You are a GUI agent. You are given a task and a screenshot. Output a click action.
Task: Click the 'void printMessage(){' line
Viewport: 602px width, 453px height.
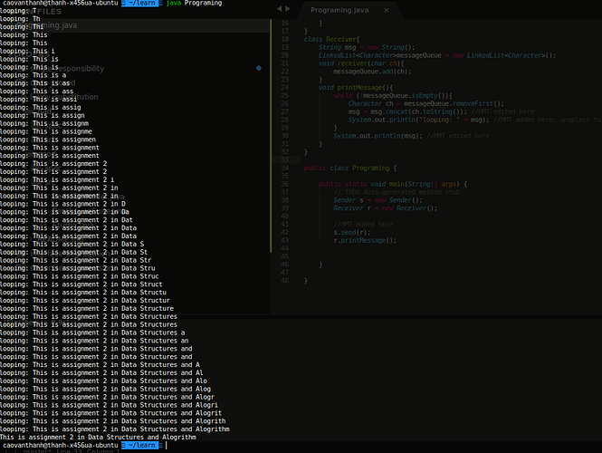pos(356,88)
